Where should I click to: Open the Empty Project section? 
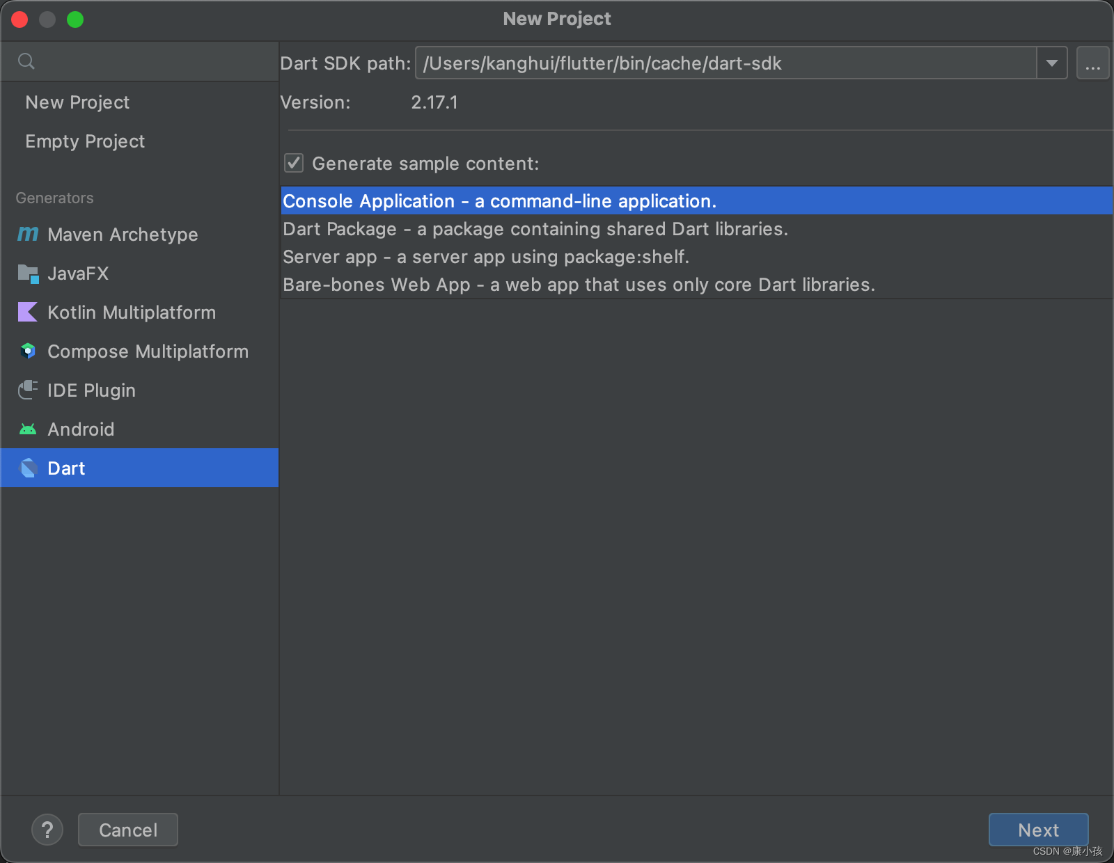85,141
